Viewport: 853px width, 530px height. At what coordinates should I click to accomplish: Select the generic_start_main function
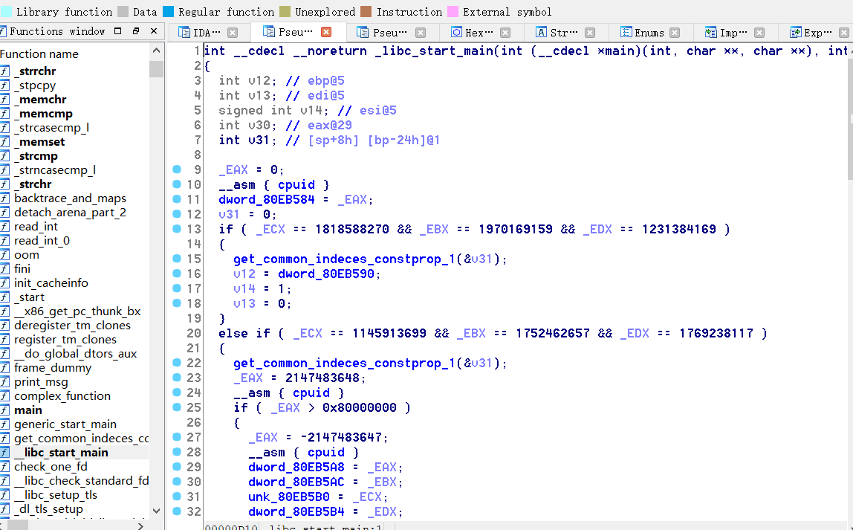65,424
